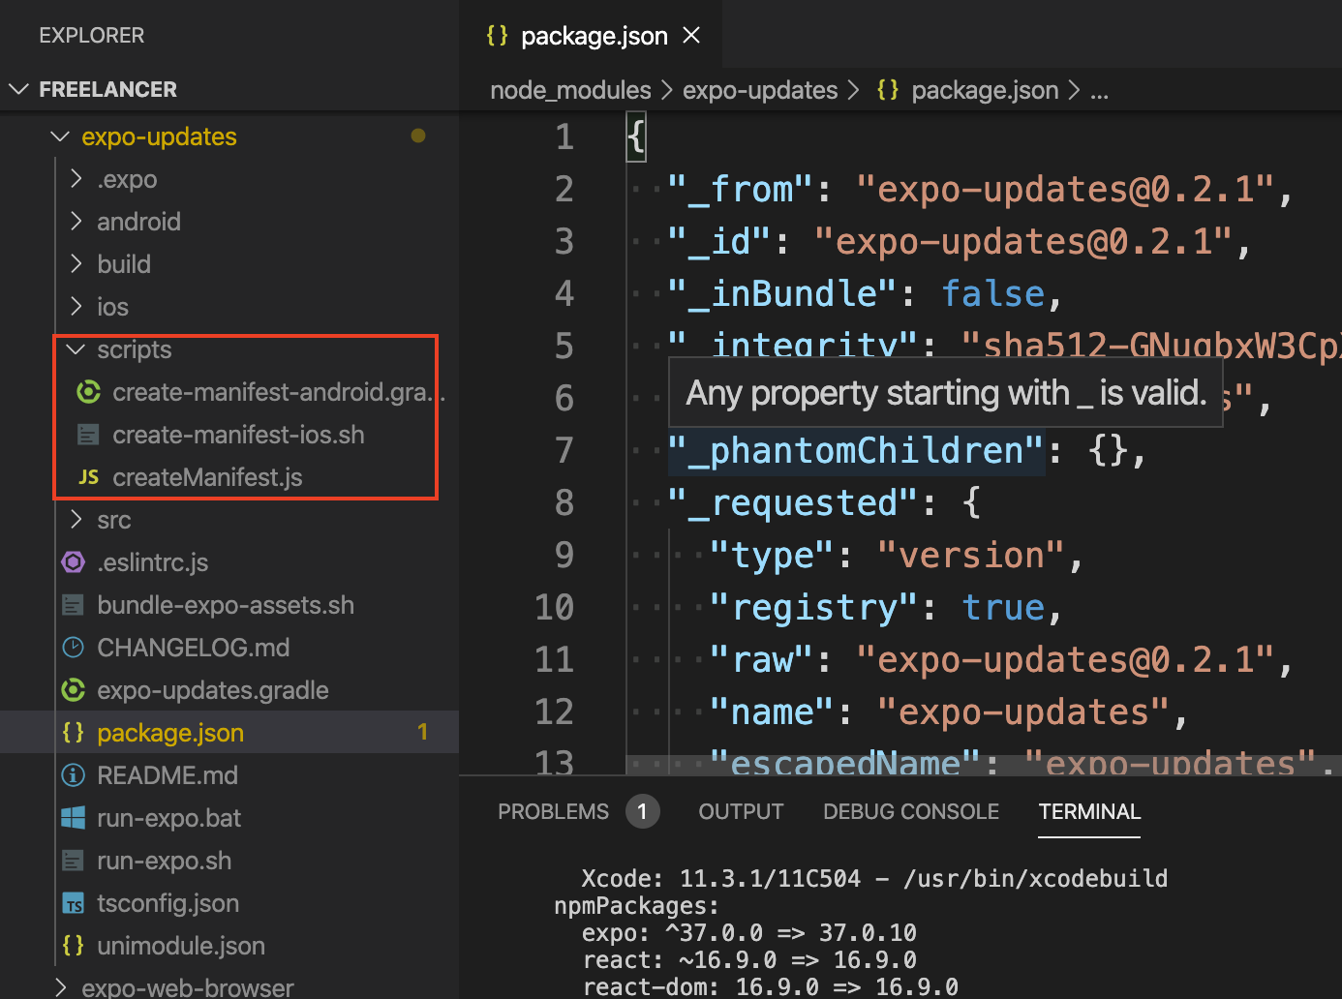
Task: Click the shell icon next to run-expo.sh
Action: click(73, 861)
